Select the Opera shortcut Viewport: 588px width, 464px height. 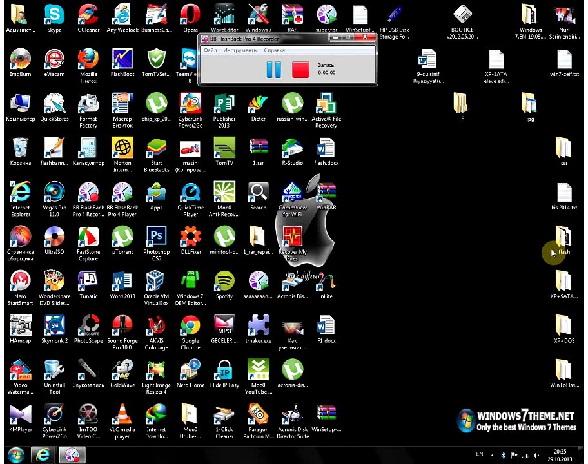pyautogui.click(x=190, y=18)
